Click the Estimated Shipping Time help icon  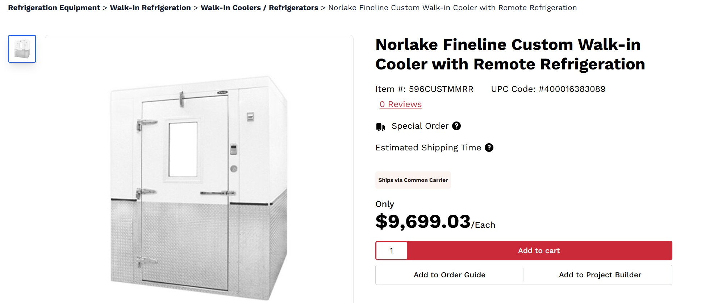(489, 148)
